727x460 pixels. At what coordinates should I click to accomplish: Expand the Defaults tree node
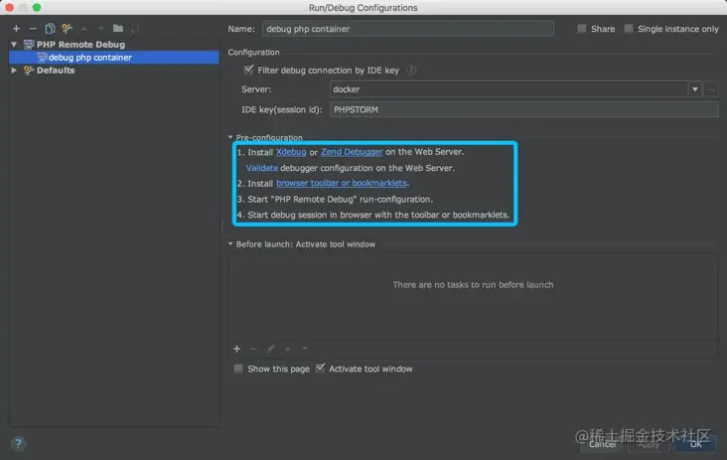(14, 71)
